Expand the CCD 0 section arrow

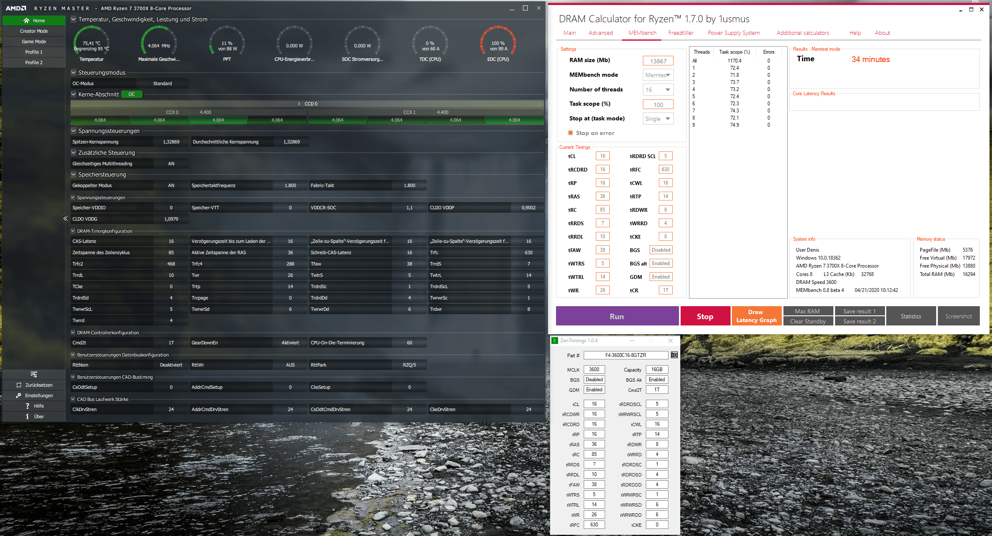(299, 104)
